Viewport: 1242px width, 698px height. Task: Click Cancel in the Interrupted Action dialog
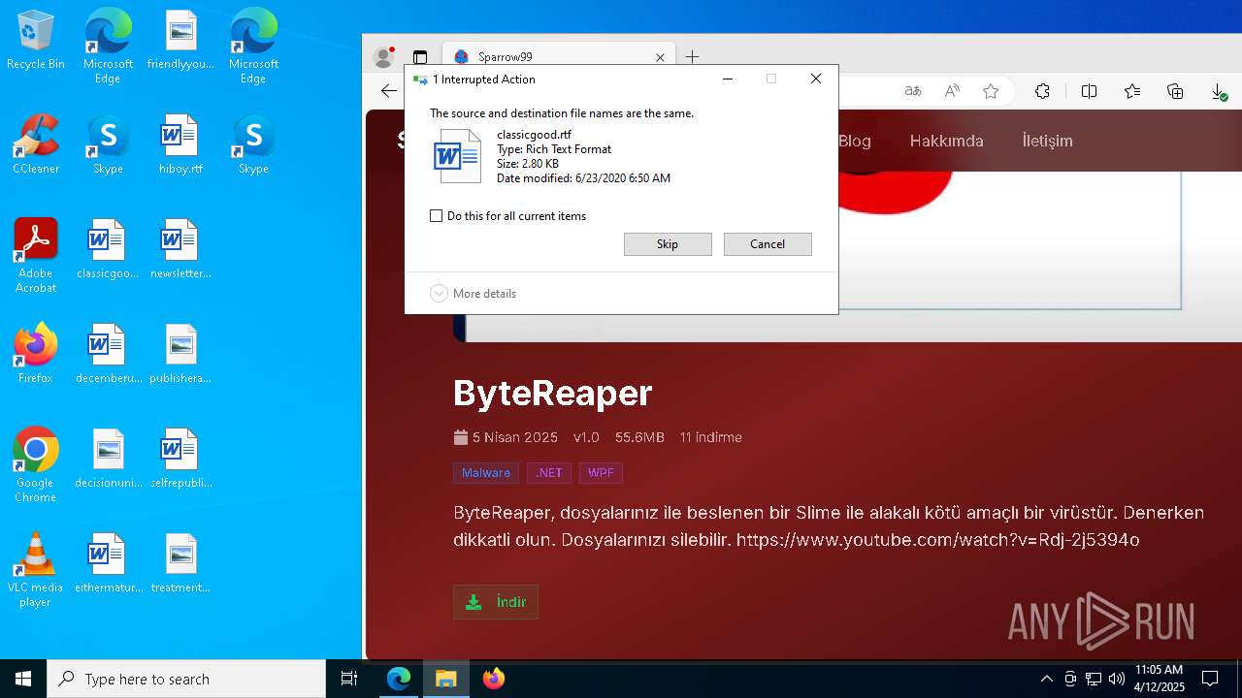[768, 244]
